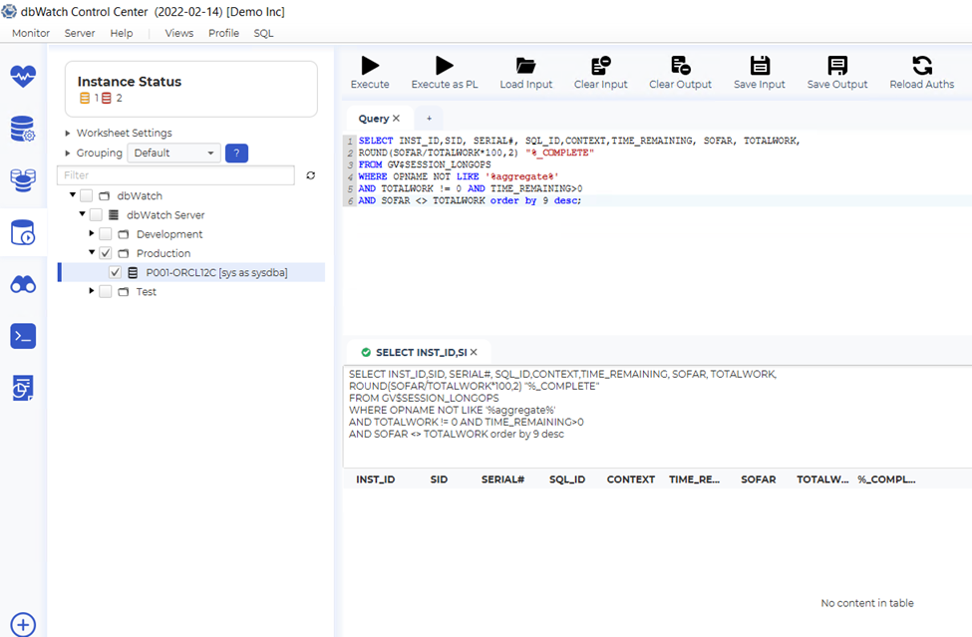Open the Views menu
This screenshot has width=972, height=637.
179,33
